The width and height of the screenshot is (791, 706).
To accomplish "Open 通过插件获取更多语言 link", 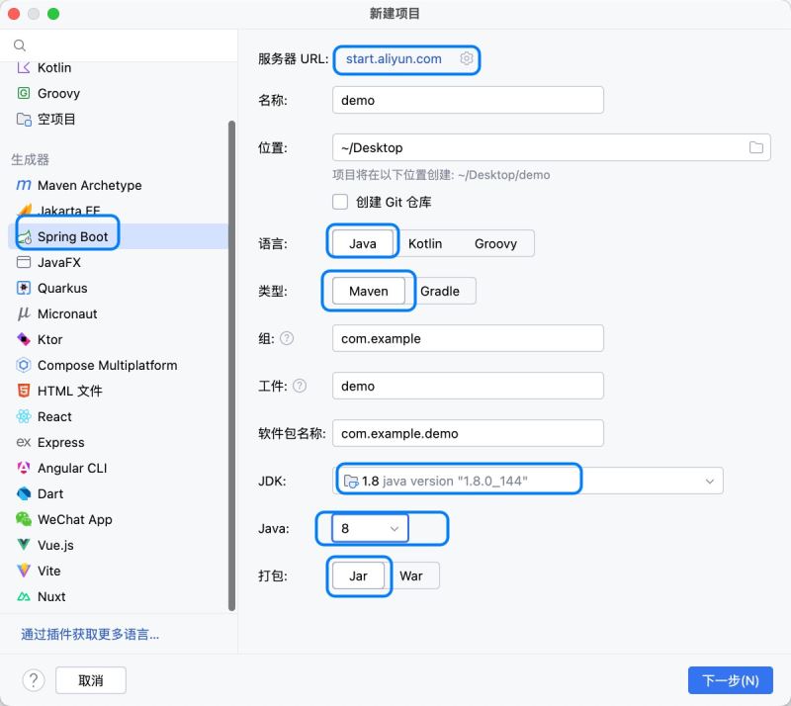I will click(90, 634).
